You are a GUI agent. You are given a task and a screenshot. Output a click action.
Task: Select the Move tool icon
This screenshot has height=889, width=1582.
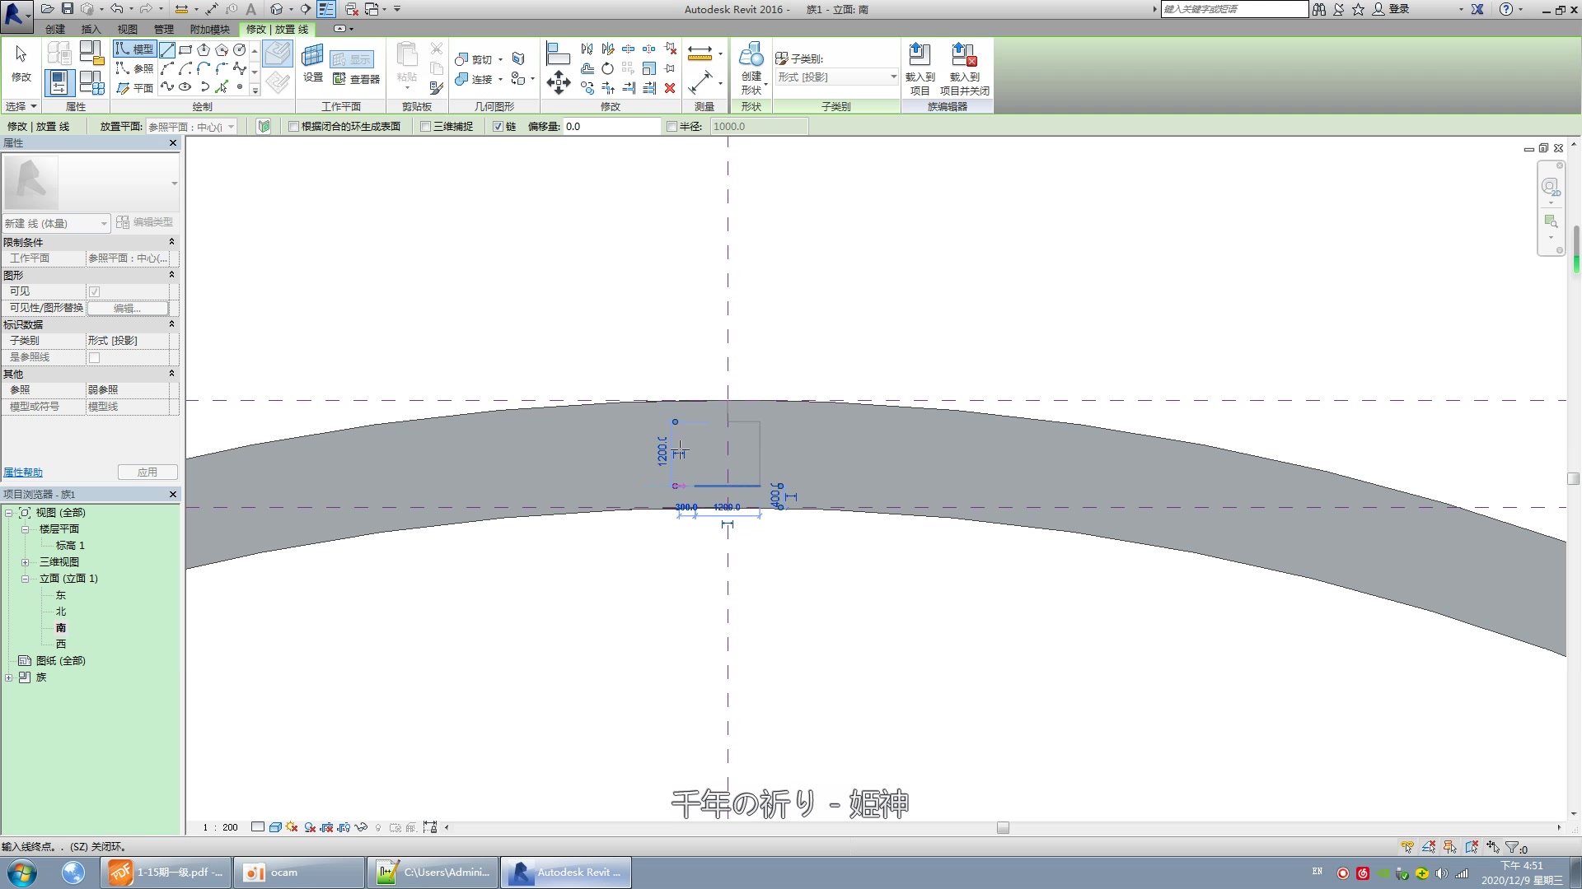click(559, 81)
